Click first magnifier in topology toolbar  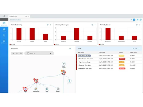[13, 53]
